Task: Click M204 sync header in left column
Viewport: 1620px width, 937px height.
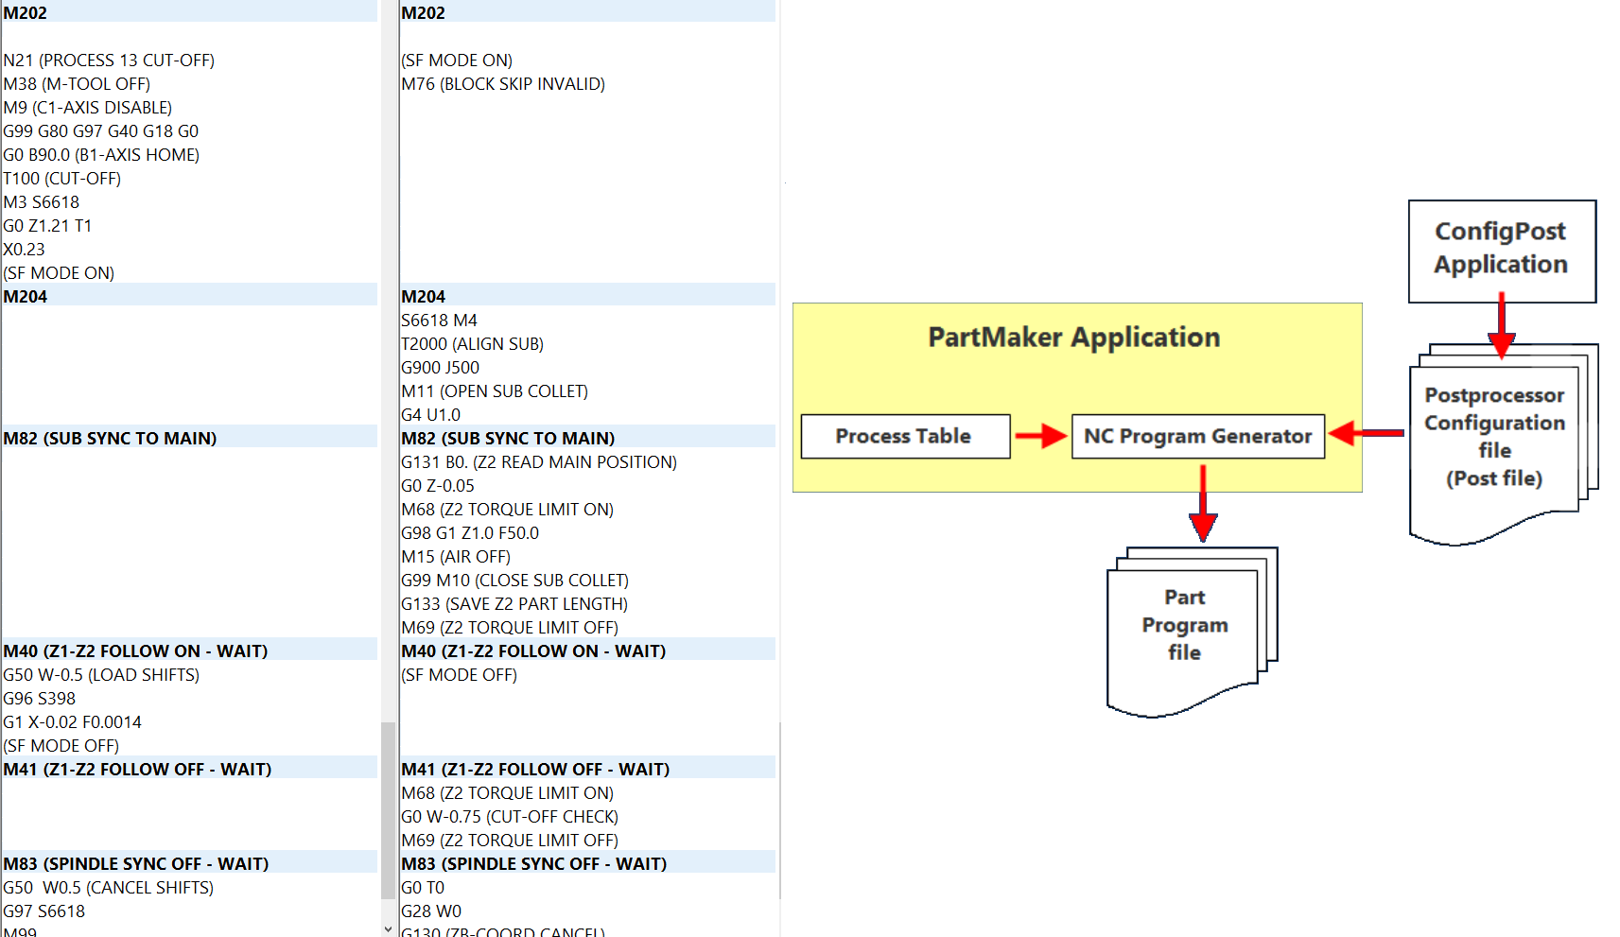Action: pos(189,296)
